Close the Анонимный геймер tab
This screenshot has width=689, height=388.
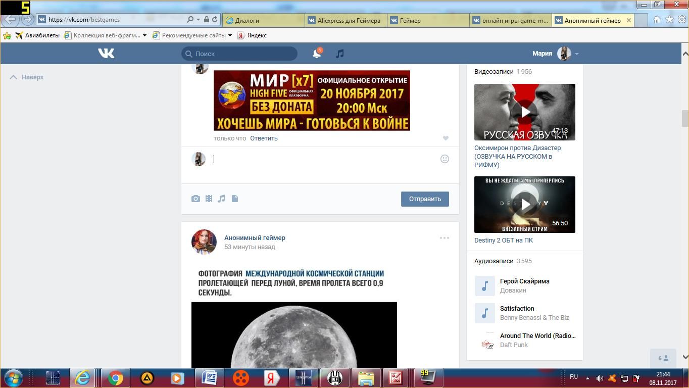point(628,20)
